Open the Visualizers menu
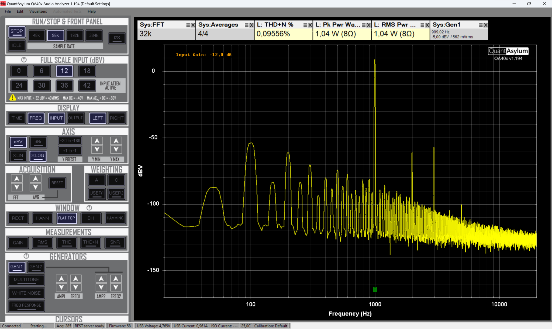This screenshot has width=552, height=329. 38,11
